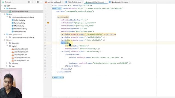Image resolution: width=175 pixels, height=98 pixels.
Task: Click the mipmap folder icon
Action: pos(10,63)
